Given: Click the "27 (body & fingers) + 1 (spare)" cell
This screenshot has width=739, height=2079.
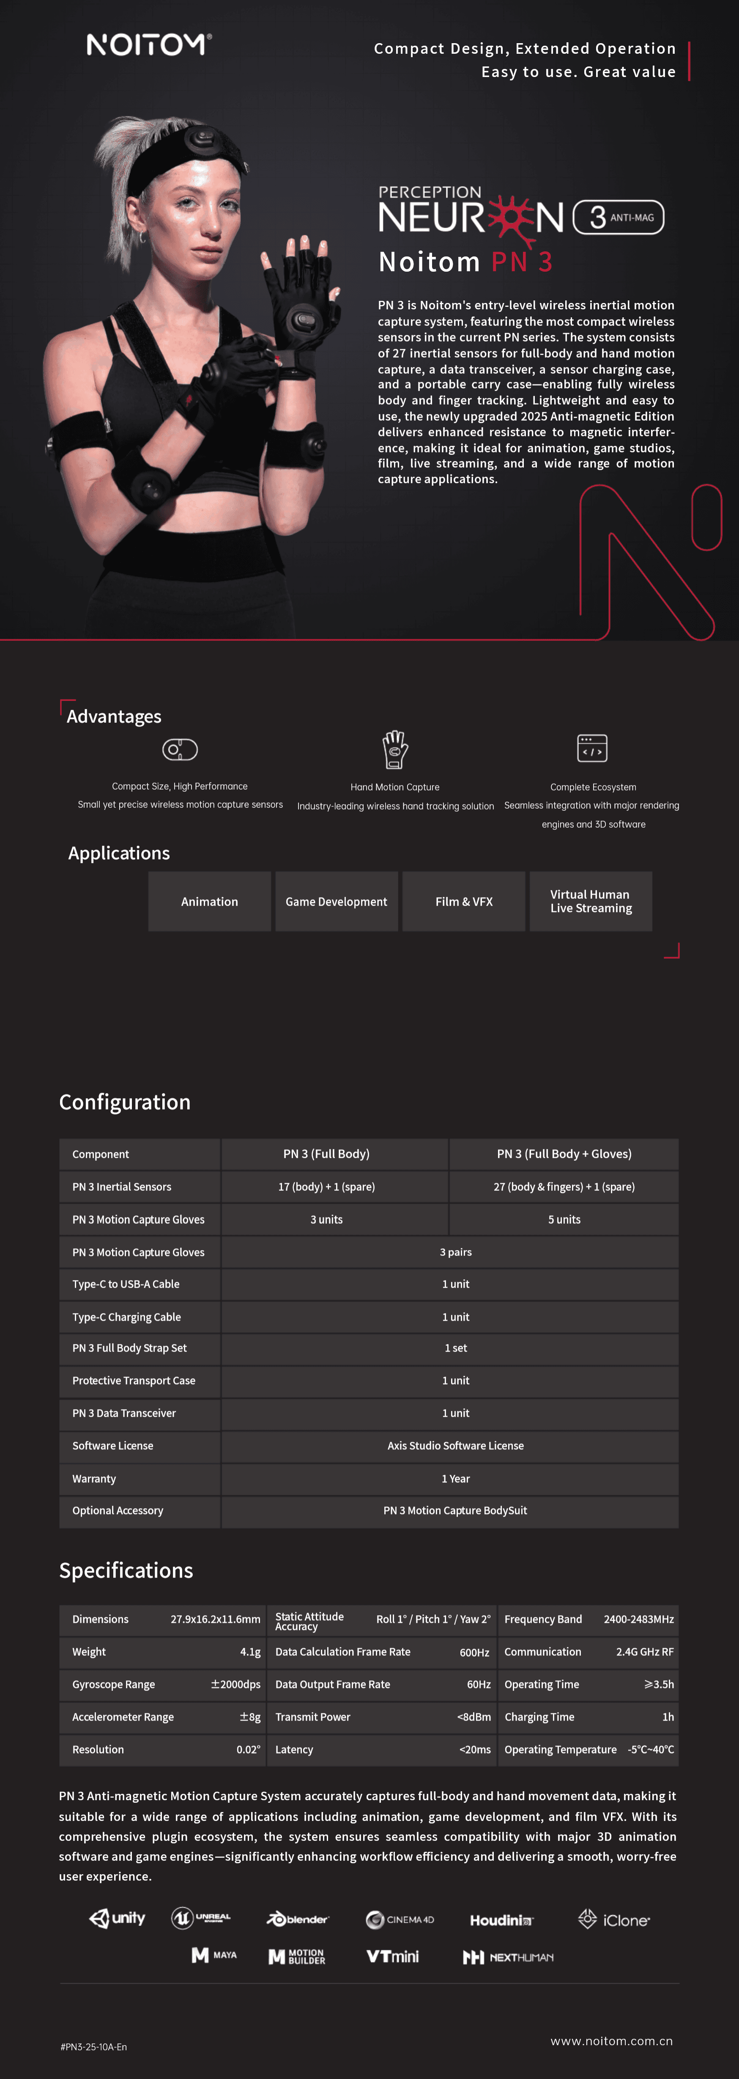Looking at the screenshot, I should point(564,1187).
